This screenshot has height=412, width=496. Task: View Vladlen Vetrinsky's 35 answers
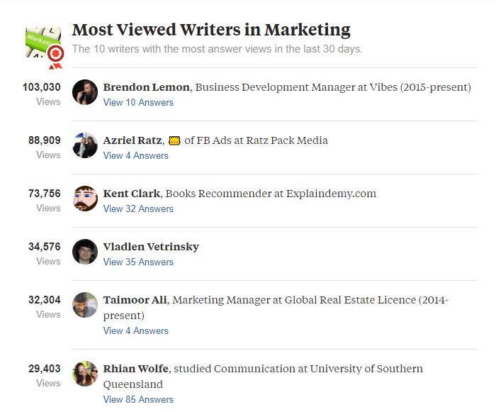tap(138, 262)
